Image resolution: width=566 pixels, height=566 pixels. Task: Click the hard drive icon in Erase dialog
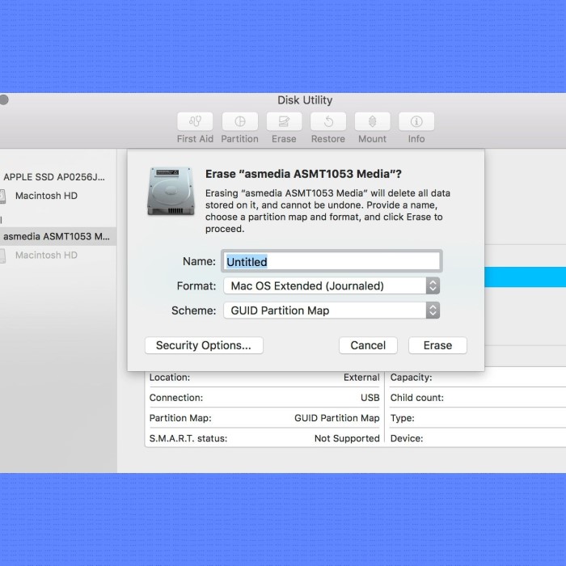tap(171, 191)
